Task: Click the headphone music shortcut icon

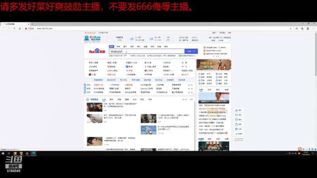Action: coord(217,80)
